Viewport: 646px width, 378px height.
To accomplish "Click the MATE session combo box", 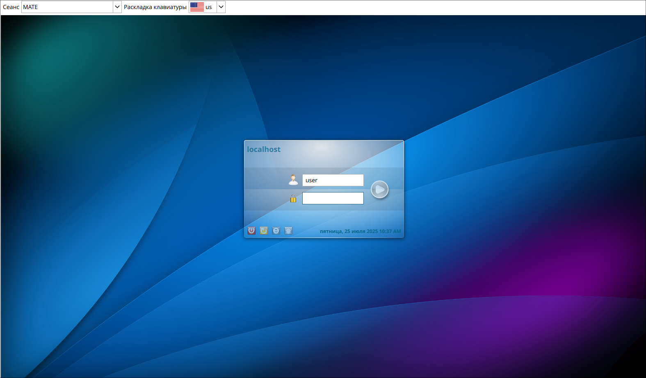I will 71,7.
